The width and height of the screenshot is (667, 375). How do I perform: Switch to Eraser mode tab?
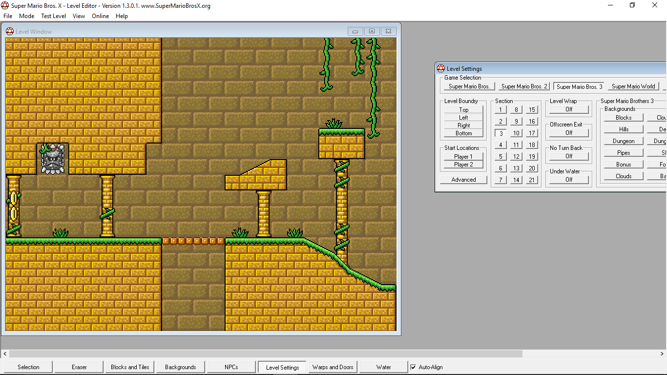click(x=79, y=367)
